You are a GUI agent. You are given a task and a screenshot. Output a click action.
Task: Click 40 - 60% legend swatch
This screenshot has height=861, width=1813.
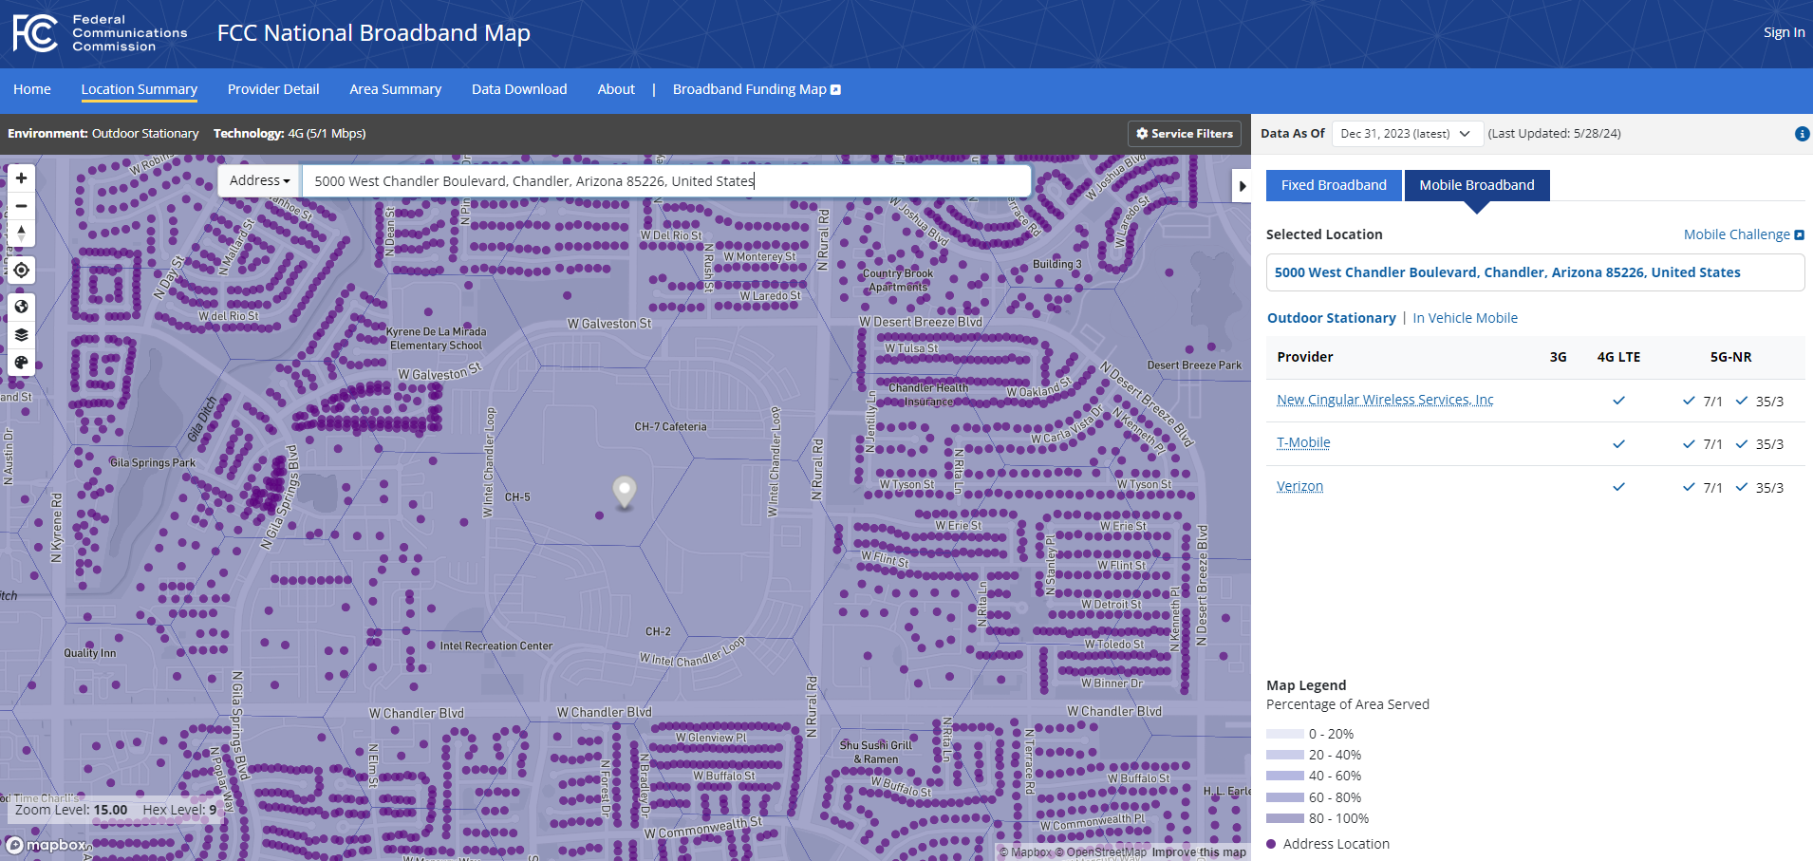point(1285,776)
